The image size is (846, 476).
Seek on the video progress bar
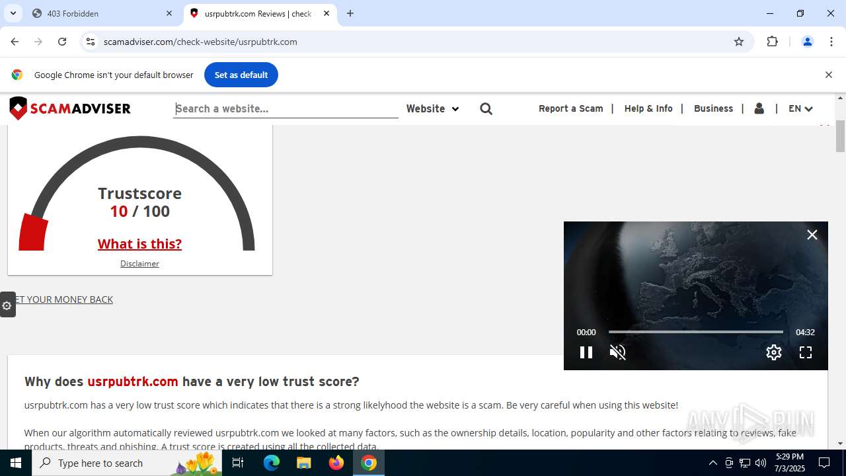tap(695, 332)
